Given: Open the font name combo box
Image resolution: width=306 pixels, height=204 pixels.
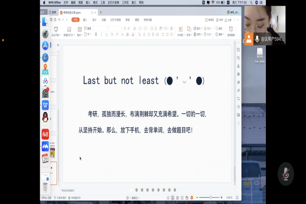Looking at the screenshot, I should tap(101, 29).
